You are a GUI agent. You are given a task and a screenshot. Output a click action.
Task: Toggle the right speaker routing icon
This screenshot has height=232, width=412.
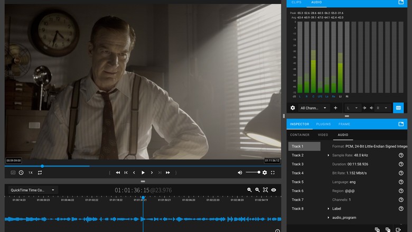371,108
